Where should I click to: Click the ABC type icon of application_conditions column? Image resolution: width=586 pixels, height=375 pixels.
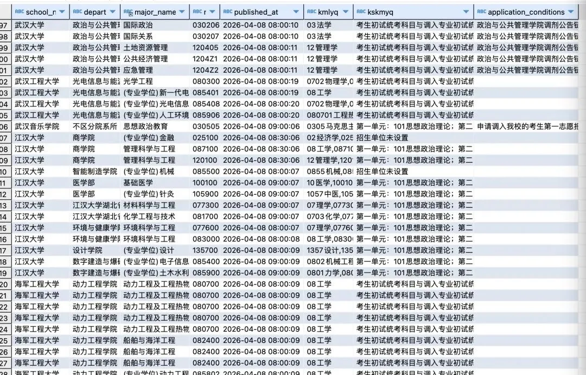pyautogui.click(x=482, y=11)
